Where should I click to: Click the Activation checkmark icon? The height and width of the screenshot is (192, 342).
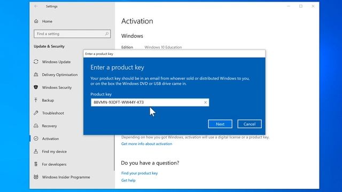36,139
